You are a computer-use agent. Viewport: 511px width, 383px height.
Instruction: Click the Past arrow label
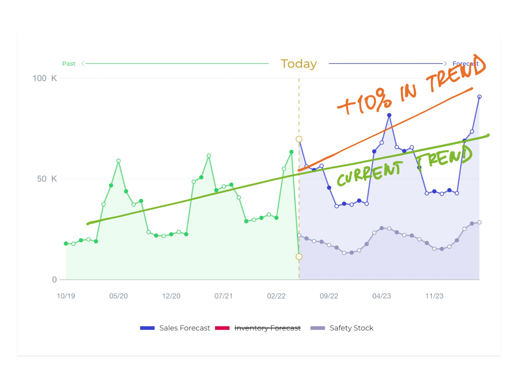69,63
